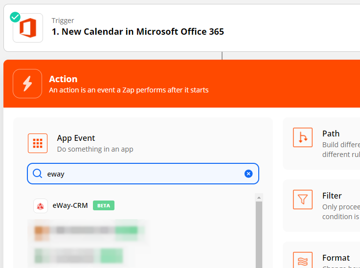Click the 'Action' header title

coord(63,79)
